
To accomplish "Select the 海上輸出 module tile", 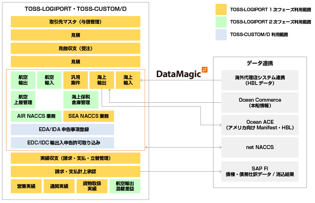I will pos(101,80).
